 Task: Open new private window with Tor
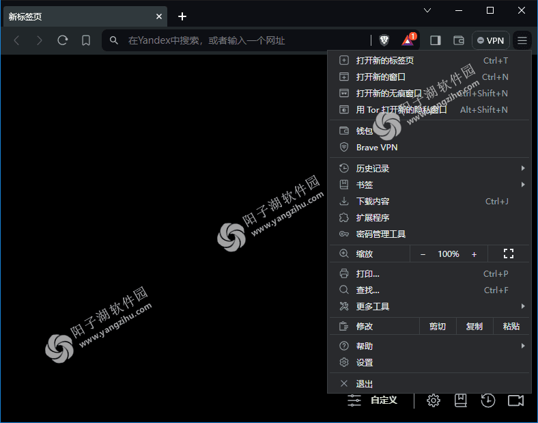[x=429, y=110]
